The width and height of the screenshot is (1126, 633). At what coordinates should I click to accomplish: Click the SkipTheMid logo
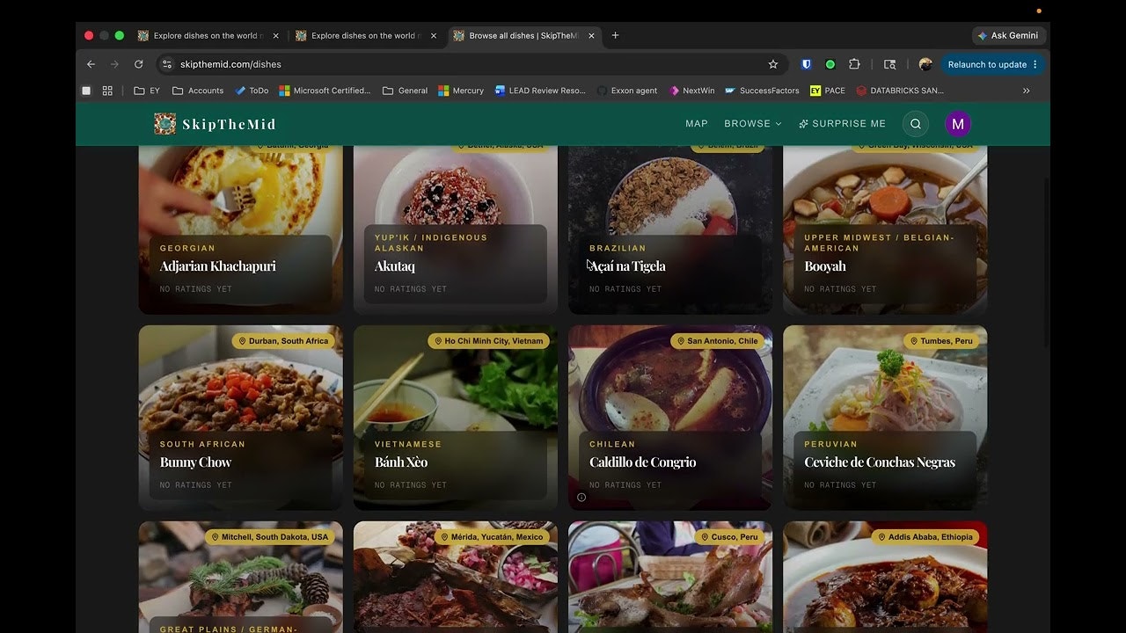tap(216, 124)
